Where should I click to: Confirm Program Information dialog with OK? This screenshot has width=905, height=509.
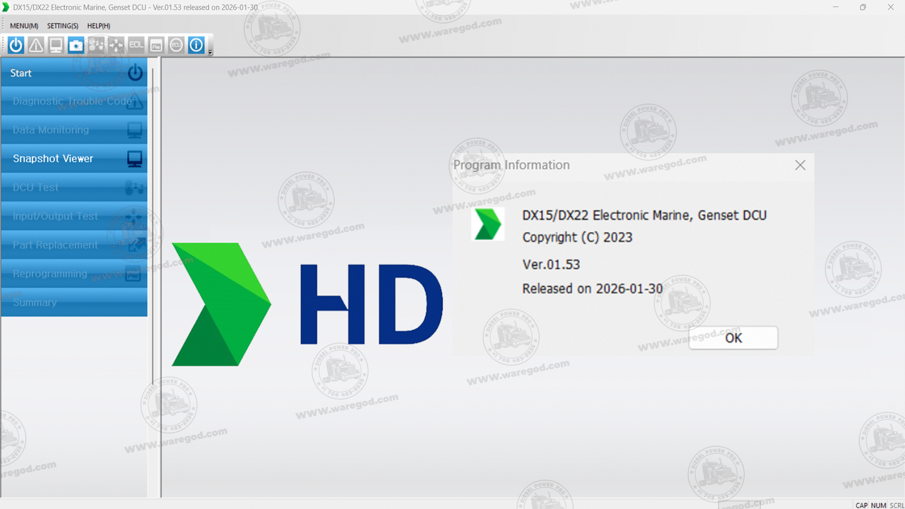pos(733,338)
